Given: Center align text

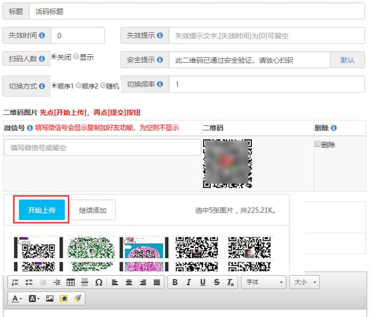Looking at the screenshot, I should [x=129, y=282].
